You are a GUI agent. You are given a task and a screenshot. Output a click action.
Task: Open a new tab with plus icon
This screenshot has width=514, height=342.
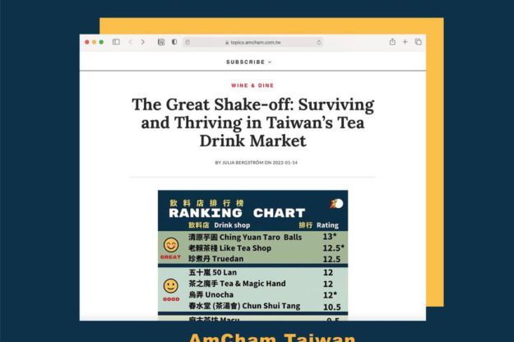(405, 42)
